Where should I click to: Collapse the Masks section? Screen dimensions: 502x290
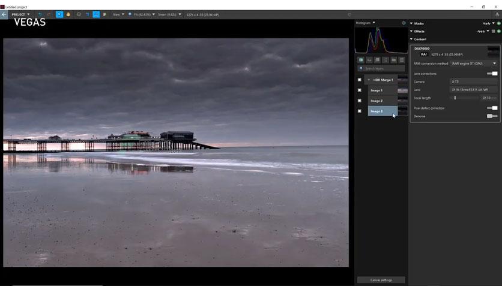point(411,23)
